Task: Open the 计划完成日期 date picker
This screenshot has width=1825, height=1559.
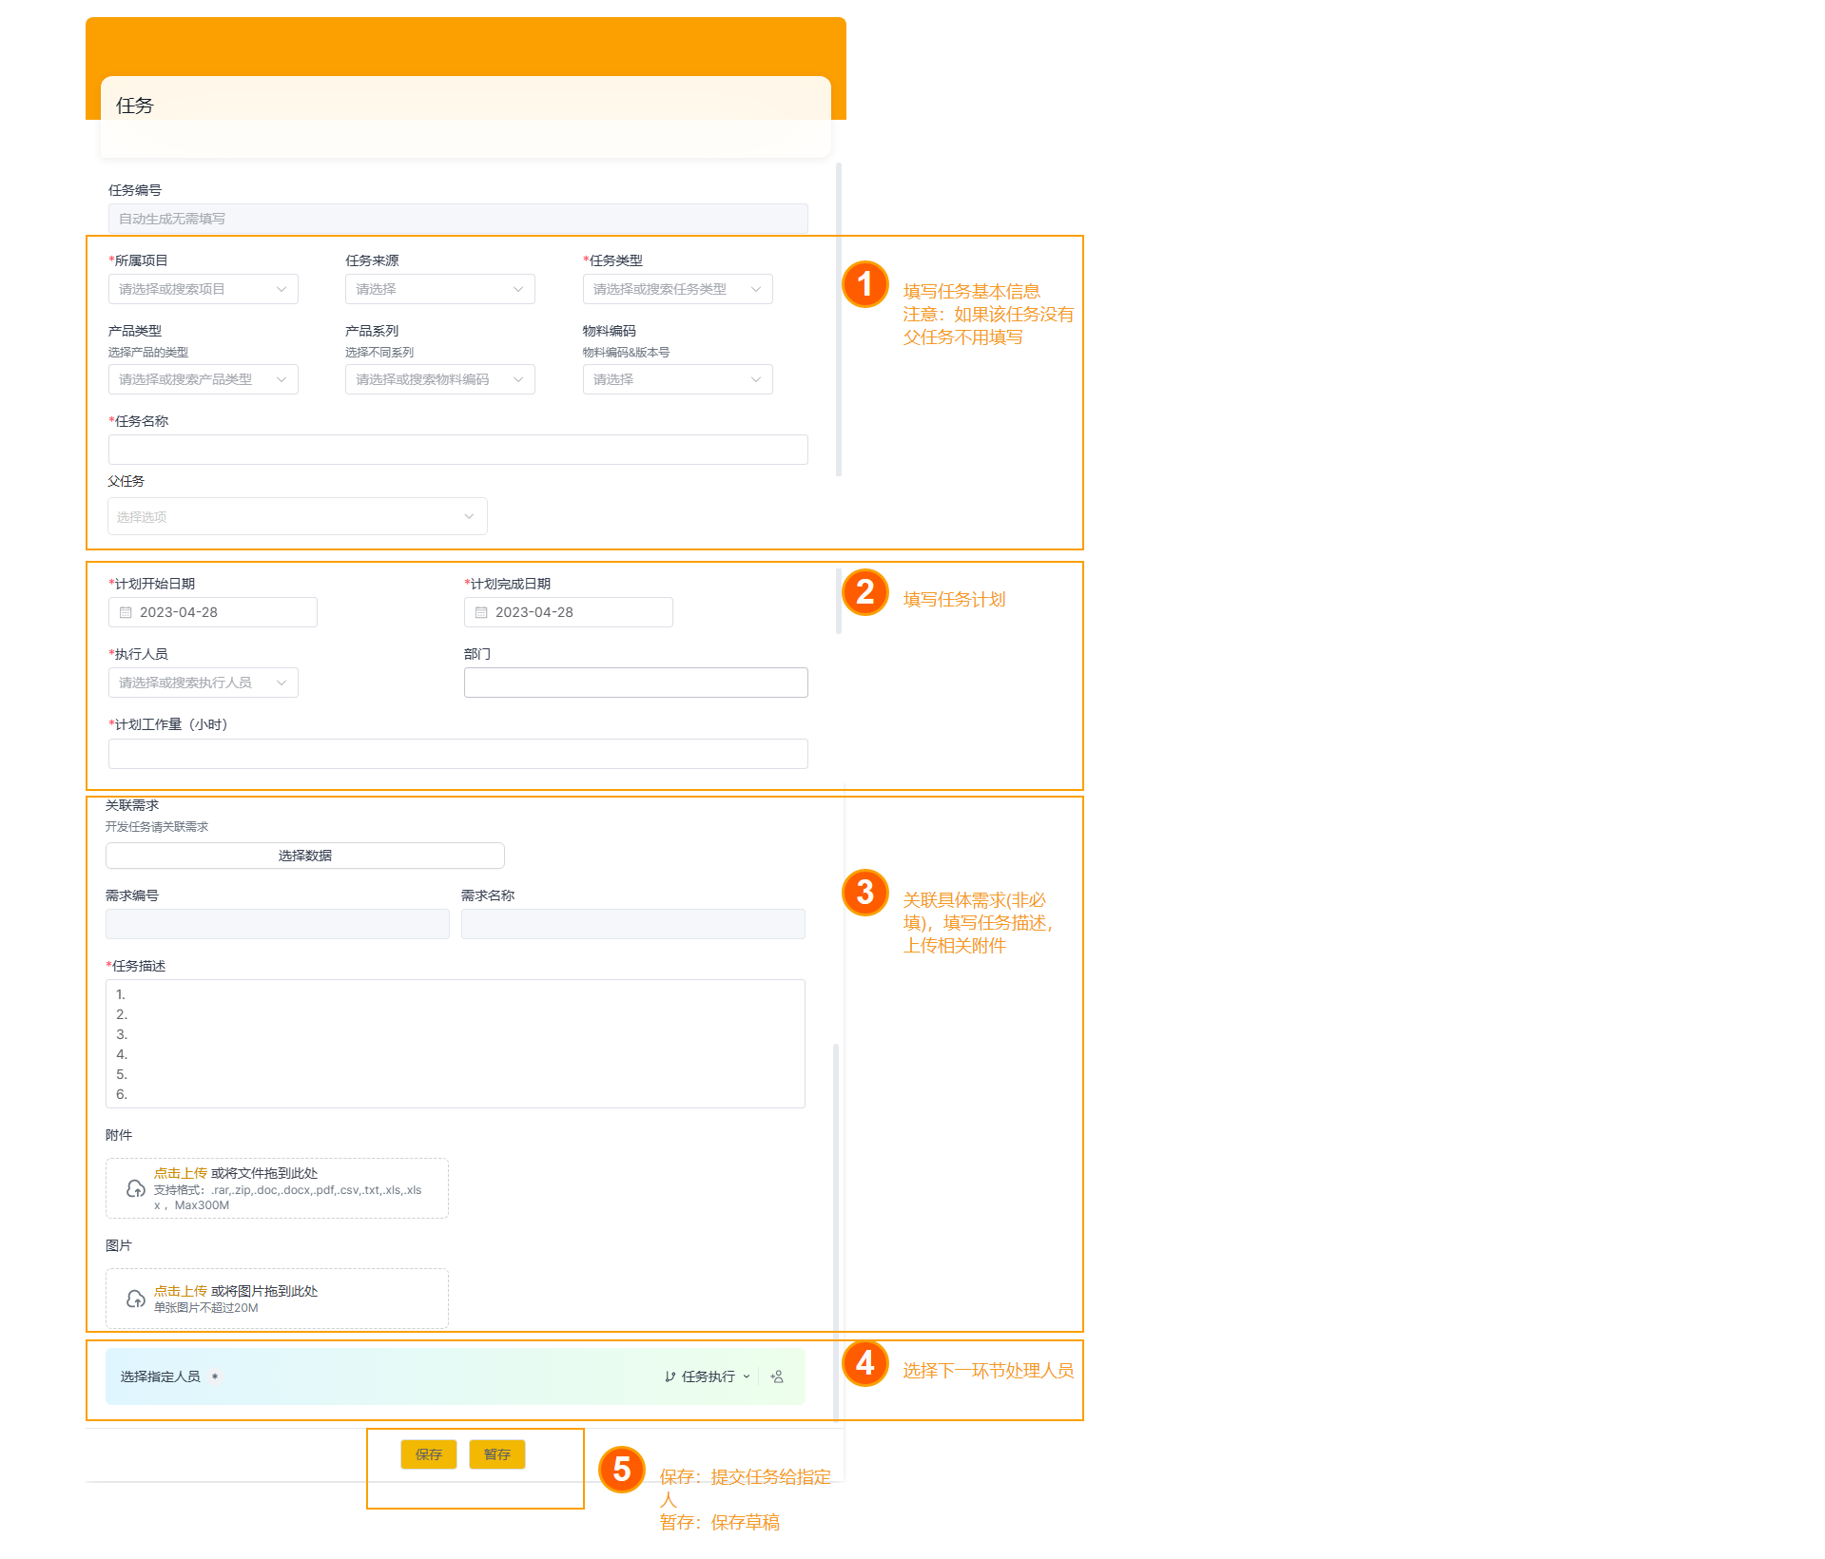Action: pyautogui.click(x=568, y=612)
